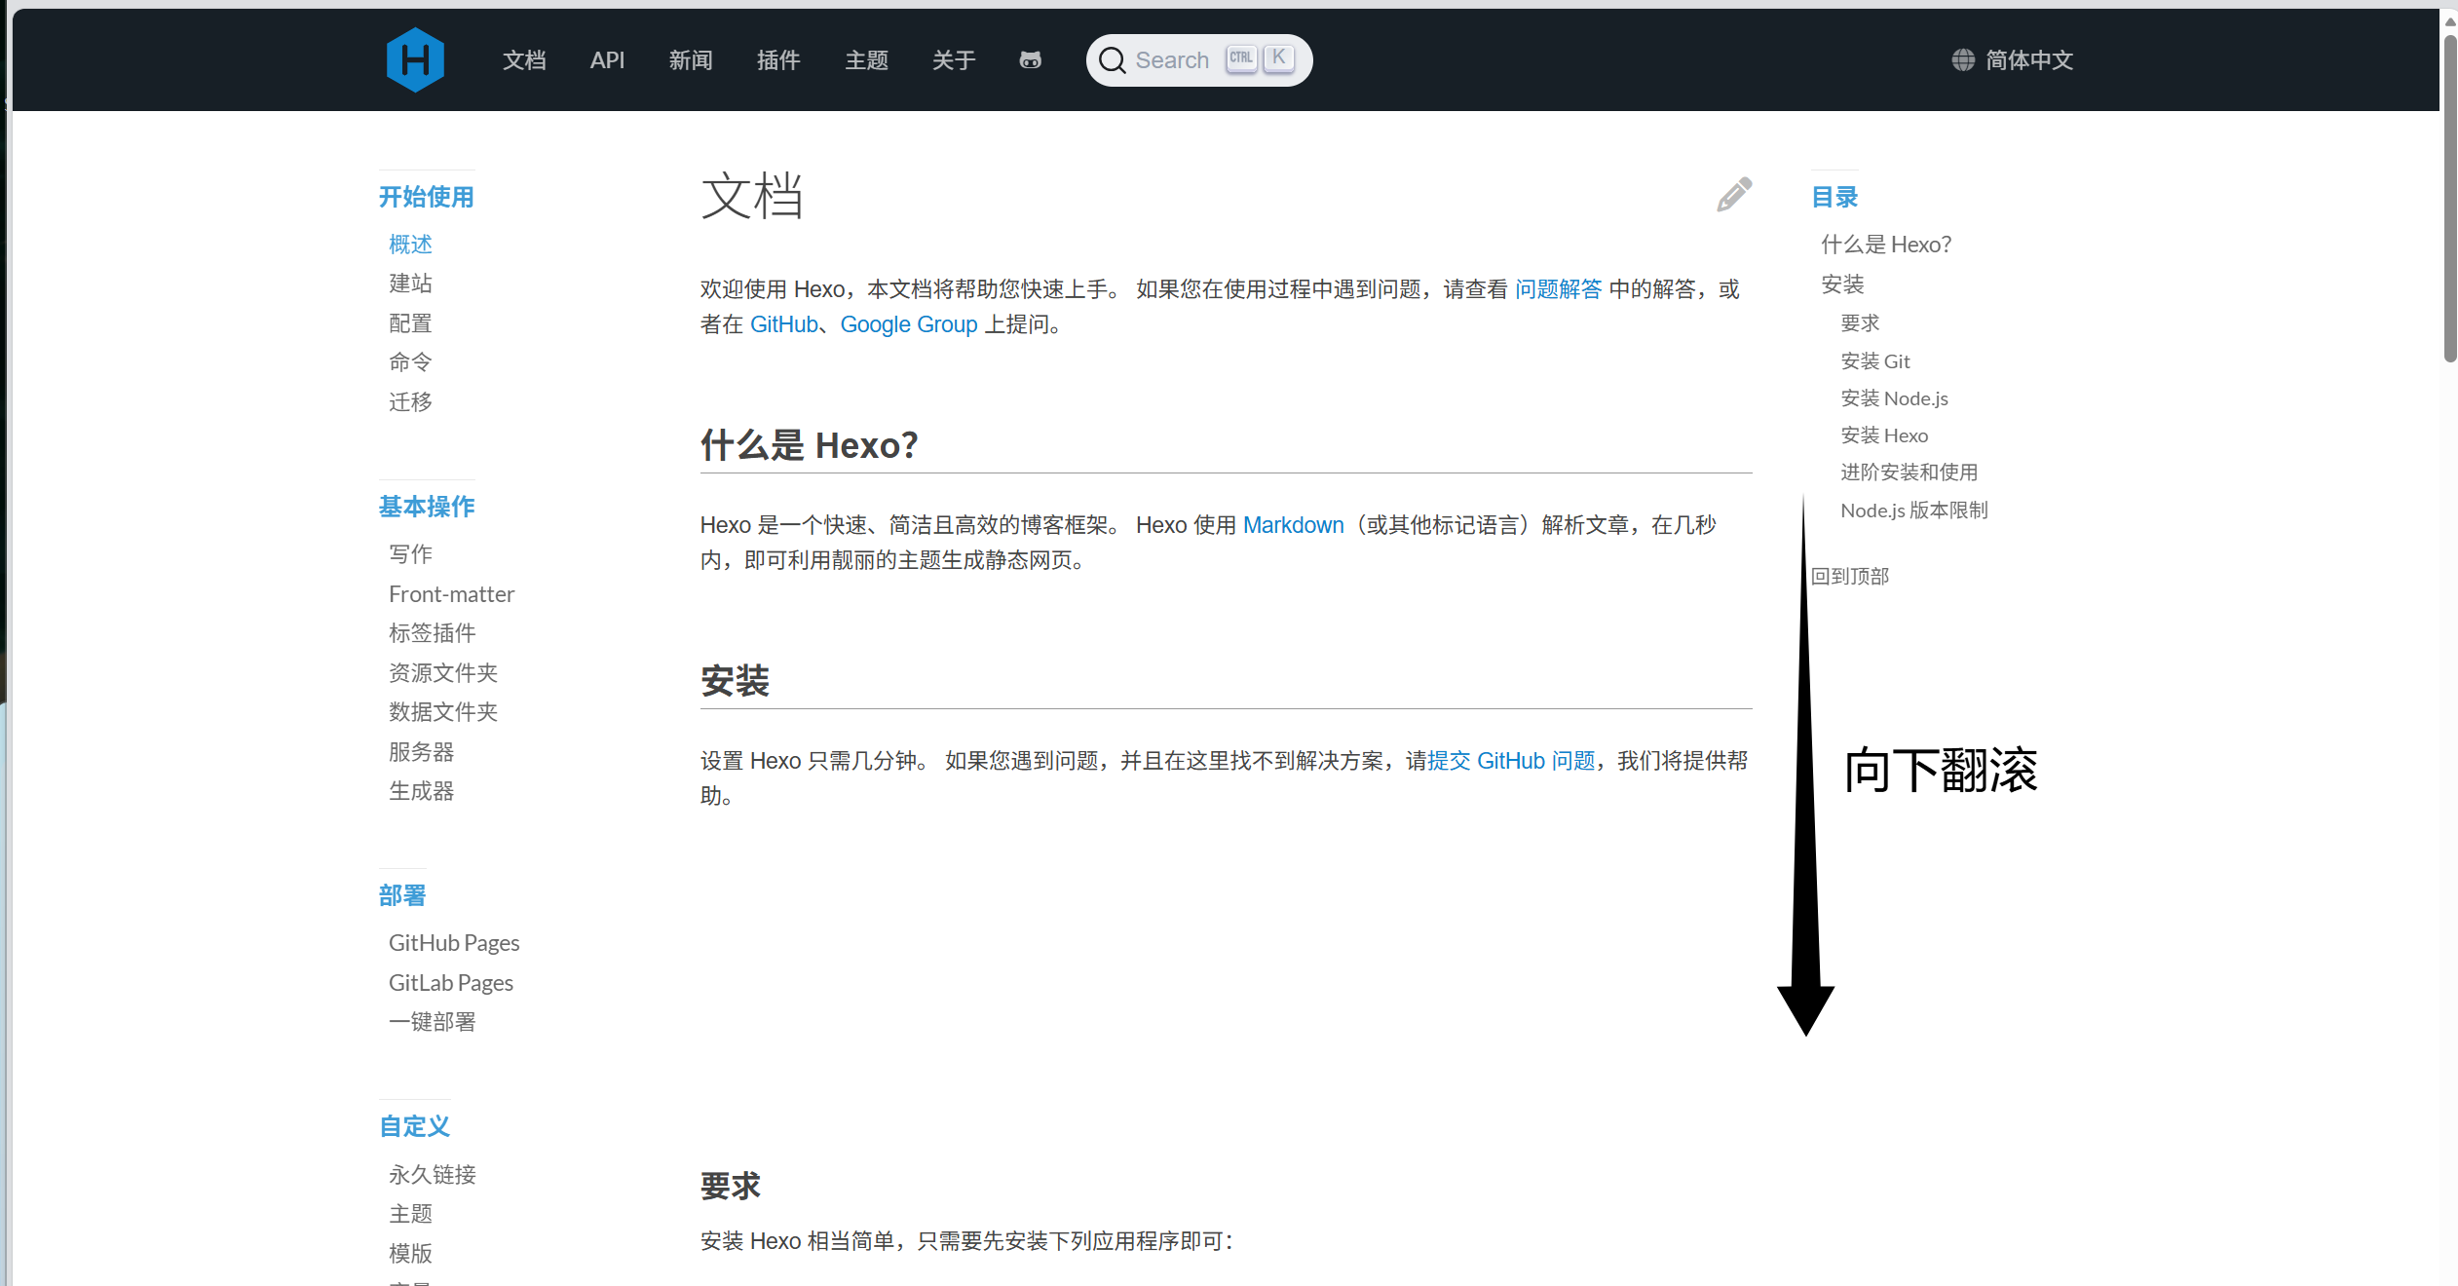Click 回到顶部 back-to-top link

pos(1849,577)
